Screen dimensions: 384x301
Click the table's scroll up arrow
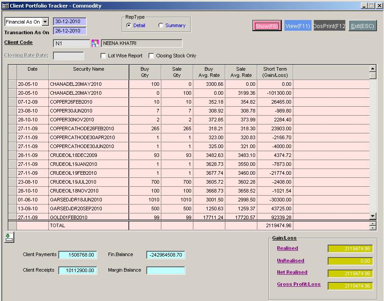click(372, 68)
